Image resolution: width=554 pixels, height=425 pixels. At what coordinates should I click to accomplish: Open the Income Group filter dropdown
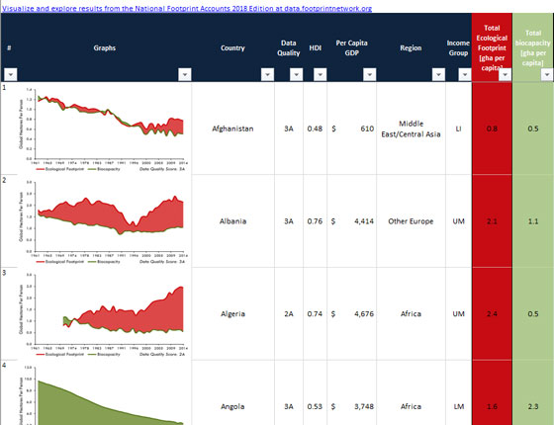click(x=465, y=74)
